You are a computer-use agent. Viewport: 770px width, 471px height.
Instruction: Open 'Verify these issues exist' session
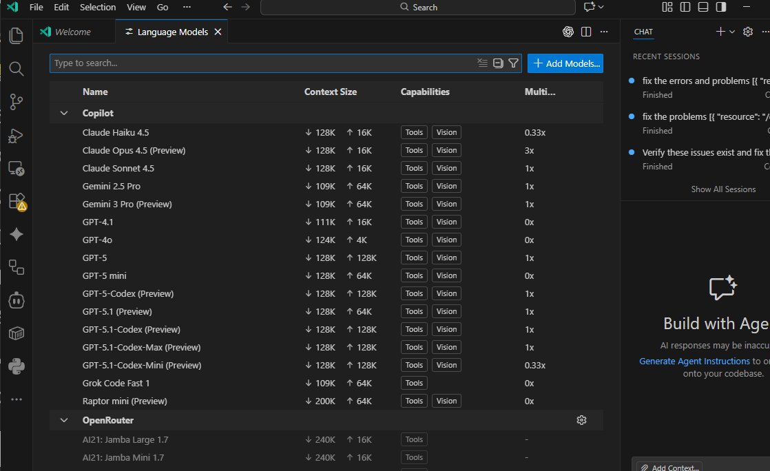pyautogui.click(x=699, y=159)
